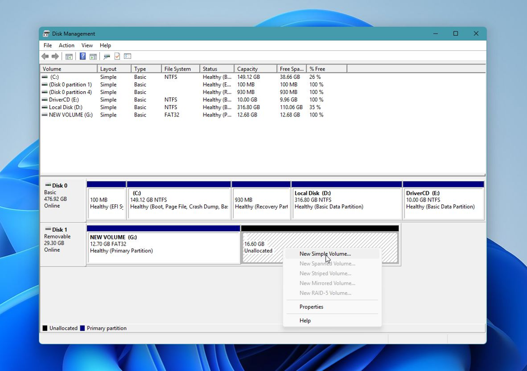Click the drive icon beside Disk 0 partition 1

45,84
